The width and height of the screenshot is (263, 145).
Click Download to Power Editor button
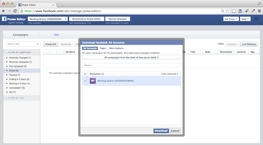click(87, 19)
